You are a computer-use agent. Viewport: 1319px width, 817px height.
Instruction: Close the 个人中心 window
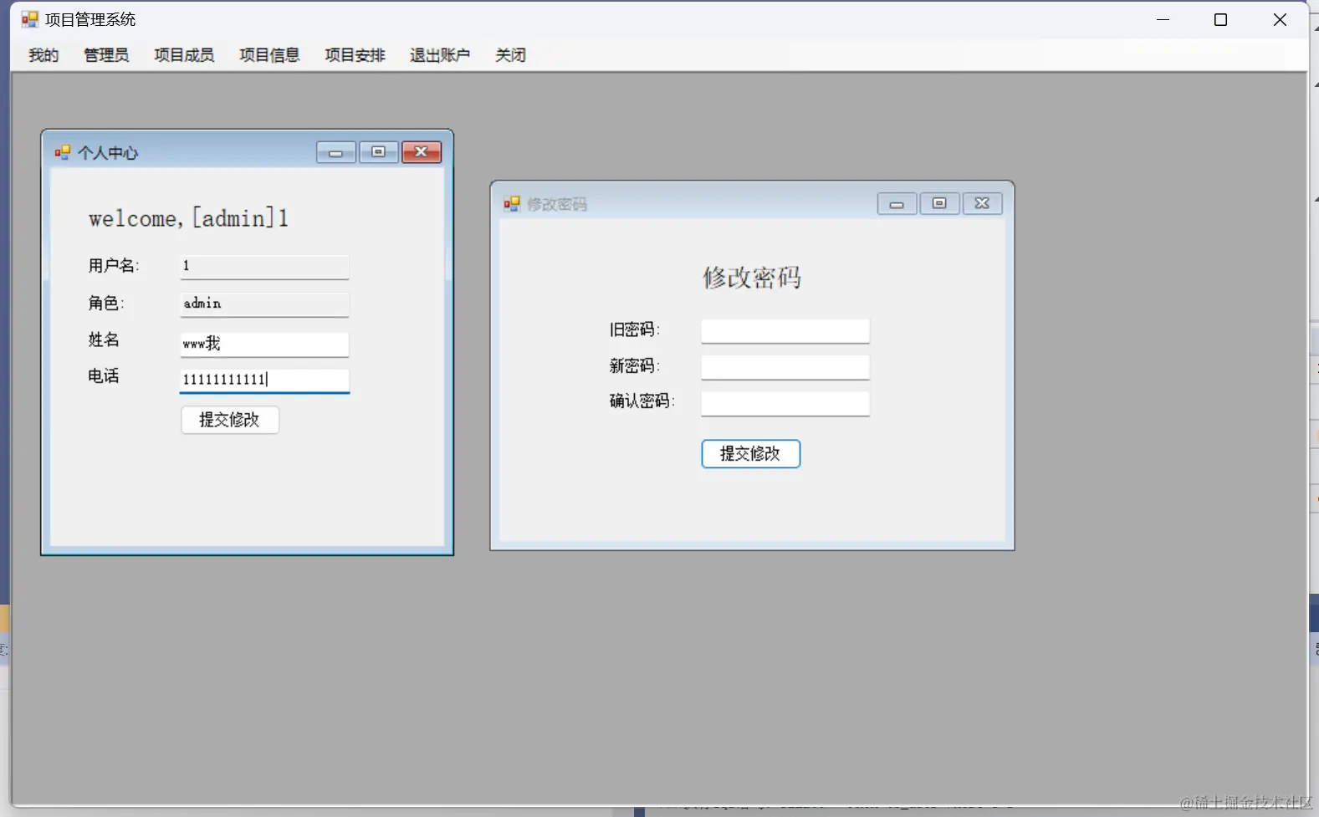422,152
